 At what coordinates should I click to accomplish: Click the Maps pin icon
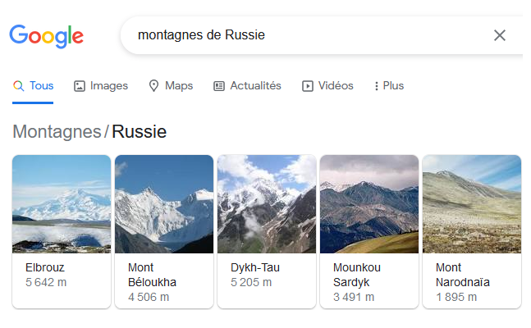(x=153, y=86)
